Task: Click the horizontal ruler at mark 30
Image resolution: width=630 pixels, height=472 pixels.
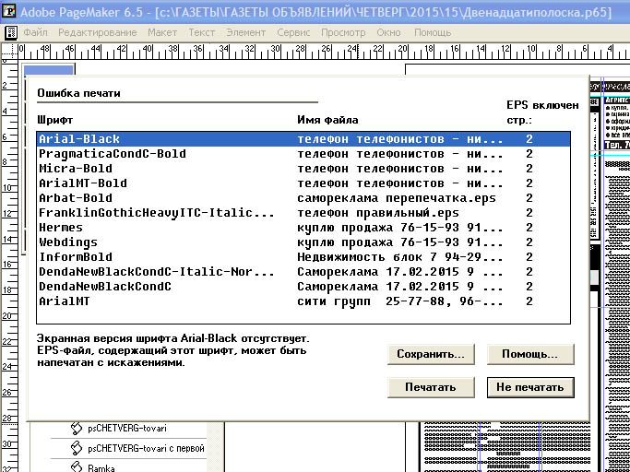Action: [x=276, y=51]
